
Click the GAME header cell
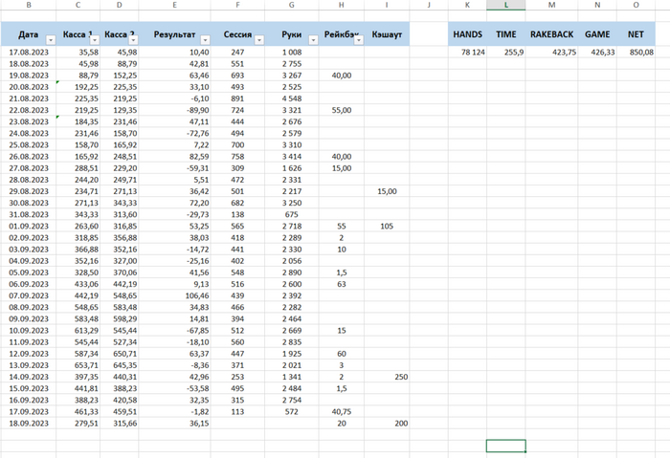coord(597,34)
